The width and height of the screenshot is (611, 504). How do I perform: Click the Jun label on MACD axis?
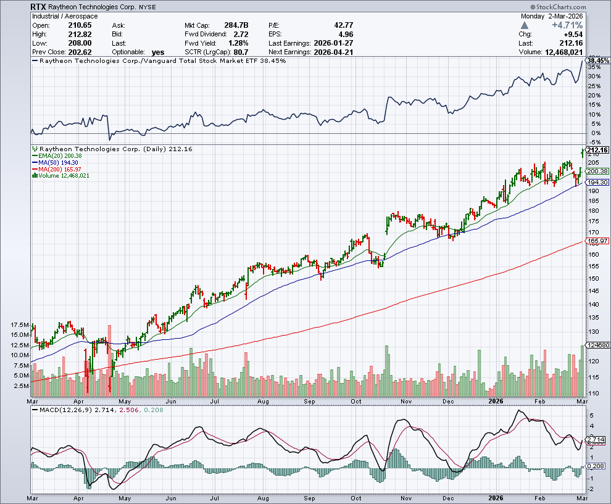pyautogui.click(x=171, y=498)
